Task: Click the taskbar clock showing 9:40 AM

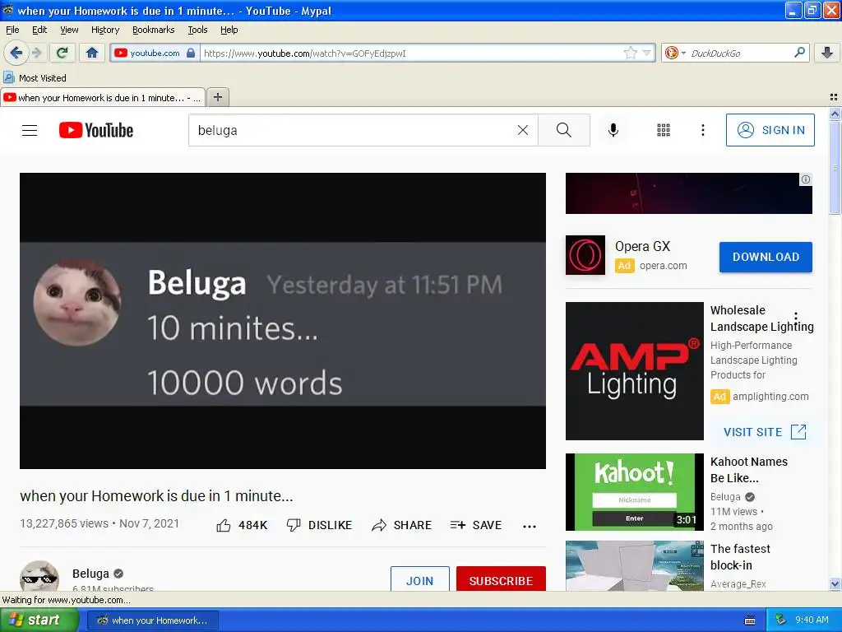Action: pyautogui.click(x=812, y=620)
